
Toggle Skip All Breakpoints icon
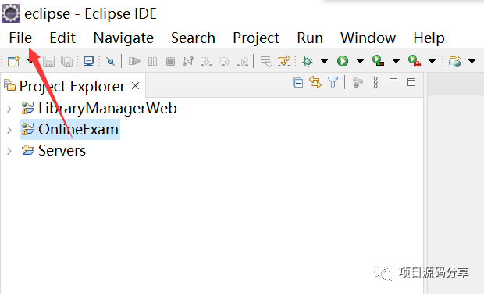tap(110, 61)
